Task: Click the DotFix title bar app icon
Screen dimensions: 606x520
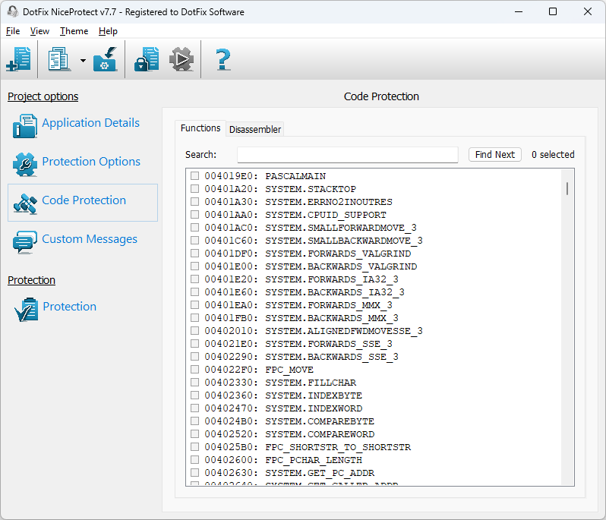Action: [x=12, y=11]
